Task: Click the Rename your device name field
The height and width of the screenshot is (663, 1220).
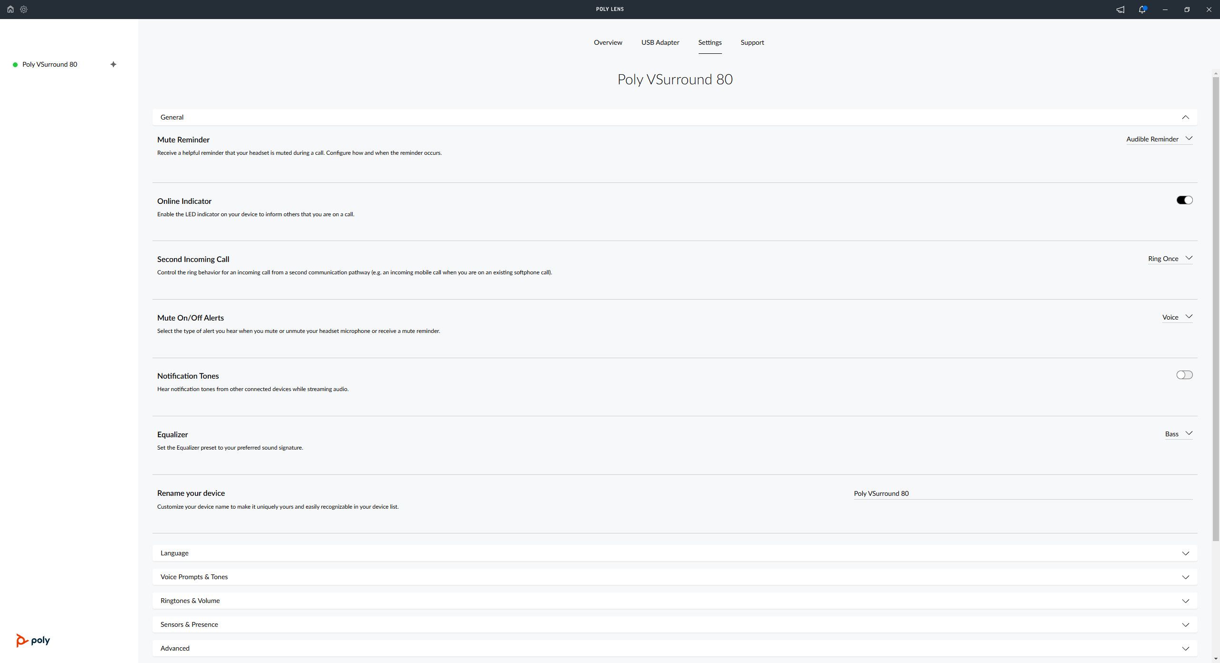Action: coord(1022,493)
